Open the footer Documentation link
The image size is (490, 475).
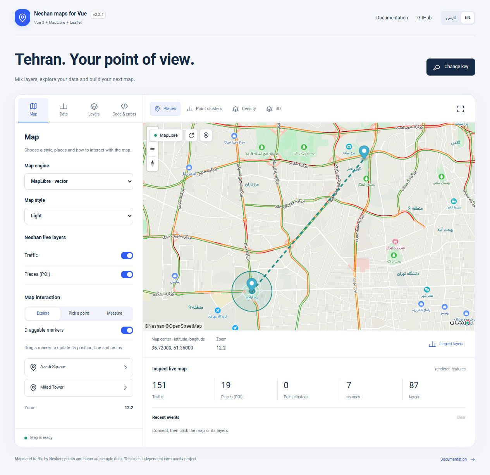pyautogui.click(x=457, y=459)
